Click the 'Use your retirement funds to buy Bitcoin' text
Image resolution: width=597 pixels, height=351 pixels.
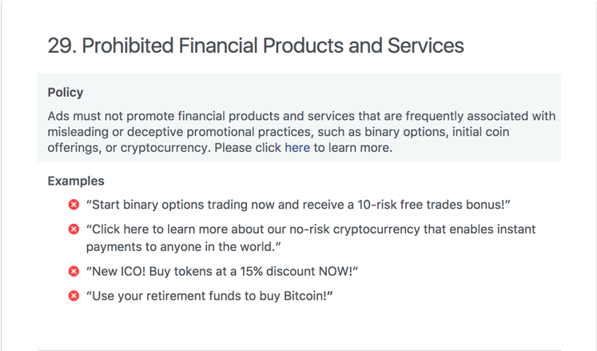(209, 296)
